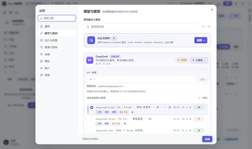The image size is (252, 149).
Task: Click the $1.25 / $3.75 /M price text
Action: [182, 119]
